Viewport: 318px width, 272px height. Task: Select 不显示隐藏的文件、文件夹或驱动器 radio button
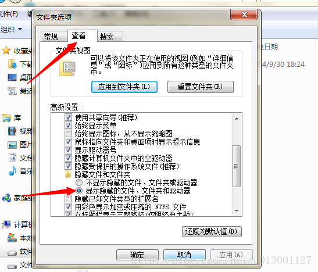pos(79,182)
